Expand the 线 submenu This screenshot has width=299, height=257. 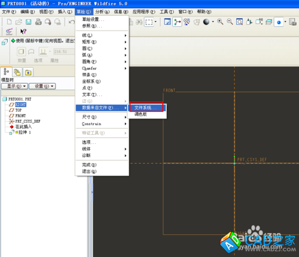click(102, 35)
